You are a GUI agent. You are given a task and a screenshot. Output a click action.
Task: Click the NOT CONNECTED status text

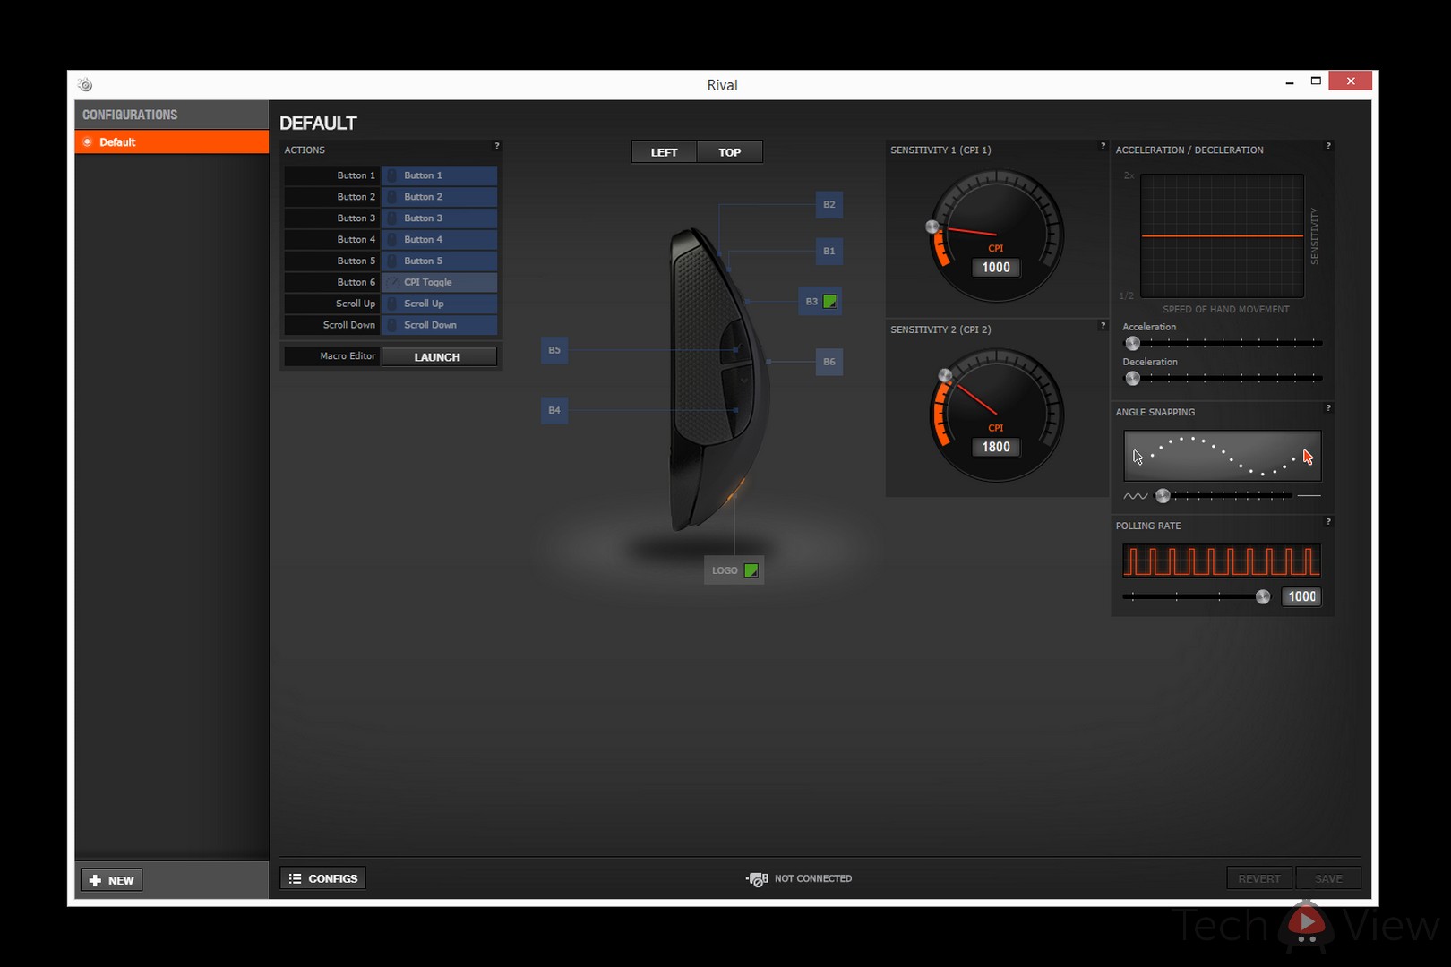coord(813,878)
